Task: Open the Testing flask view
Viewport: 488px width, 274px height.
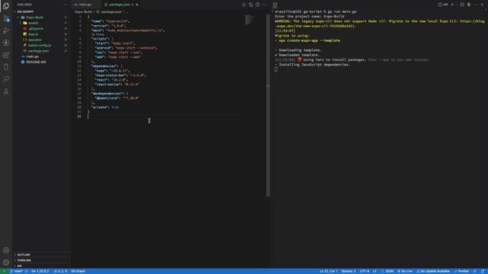Action: click(x=6, y=91)
